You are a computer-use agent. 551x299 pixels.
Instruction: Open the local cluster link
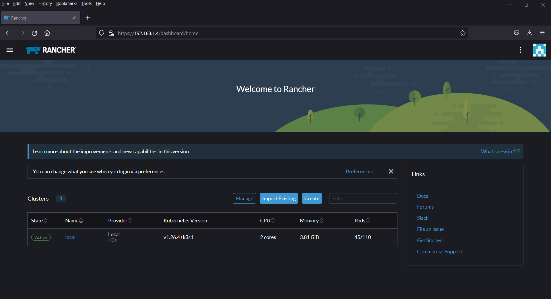pos(70,237)
